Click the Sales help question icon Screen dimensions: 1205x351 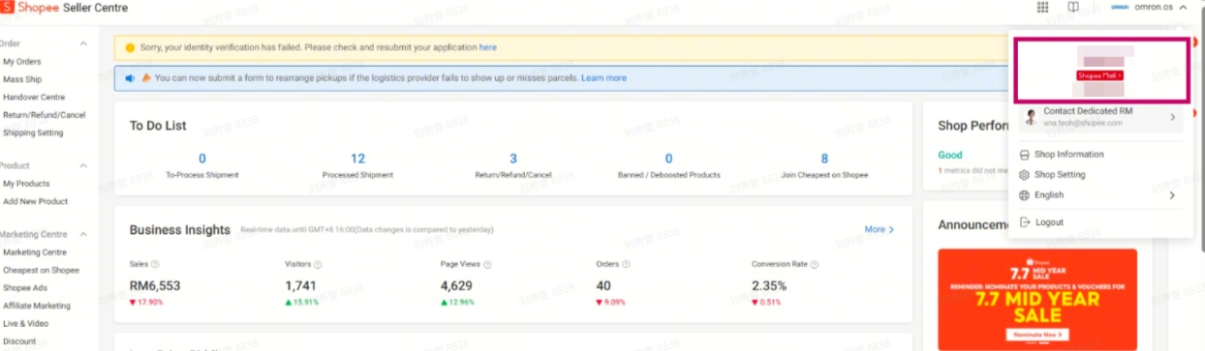pyautogui.click(x=155, y=264)
